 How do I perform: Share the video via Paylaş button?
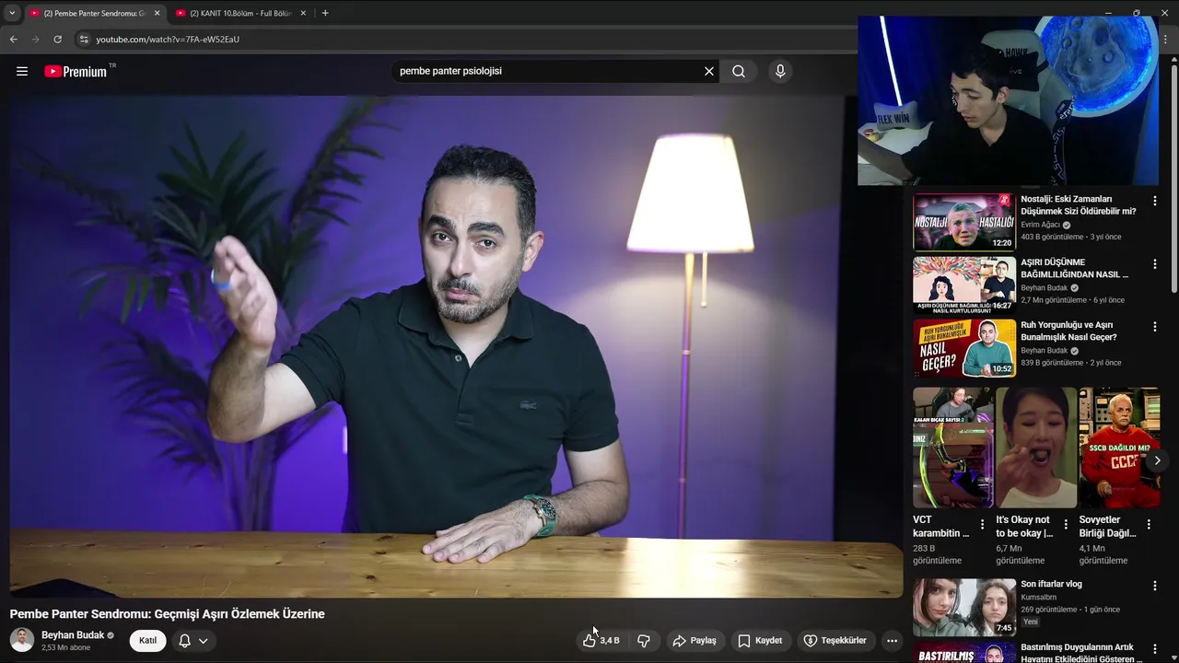click(x=695, y=640)
